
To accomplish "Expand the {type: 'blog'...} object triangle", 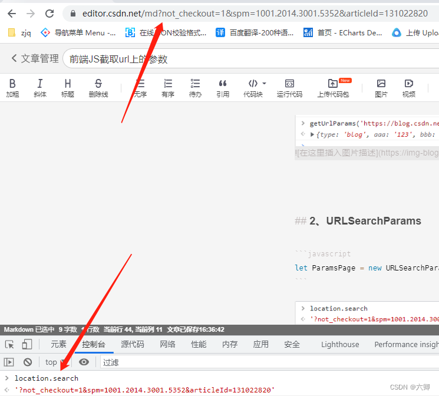I will point(312,134).
